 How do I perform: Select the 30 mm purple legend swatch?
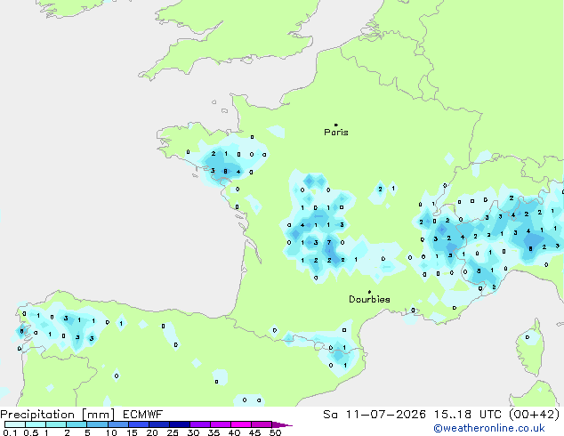200,424
